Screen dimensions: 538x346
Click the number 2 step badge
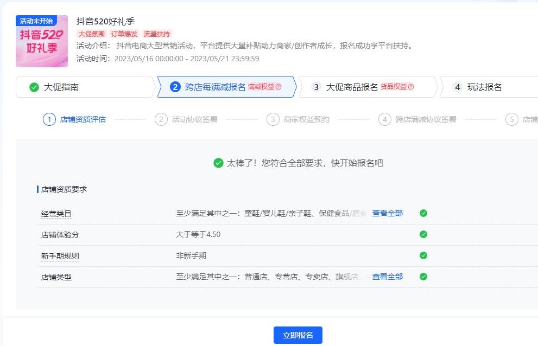point(175,87)
